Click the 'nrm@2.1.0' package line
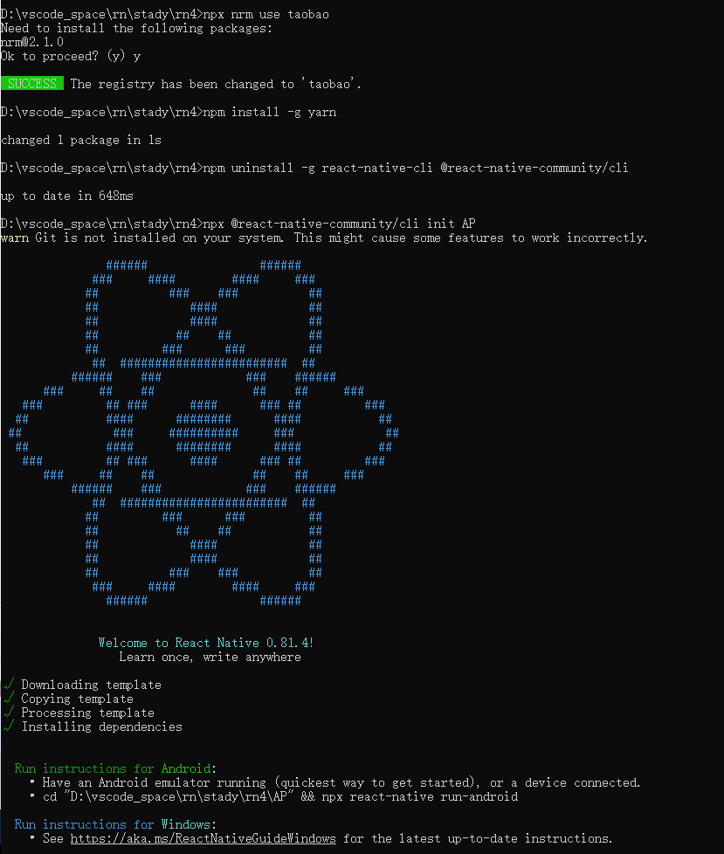 pyautogui.click(x=32, y=43)
